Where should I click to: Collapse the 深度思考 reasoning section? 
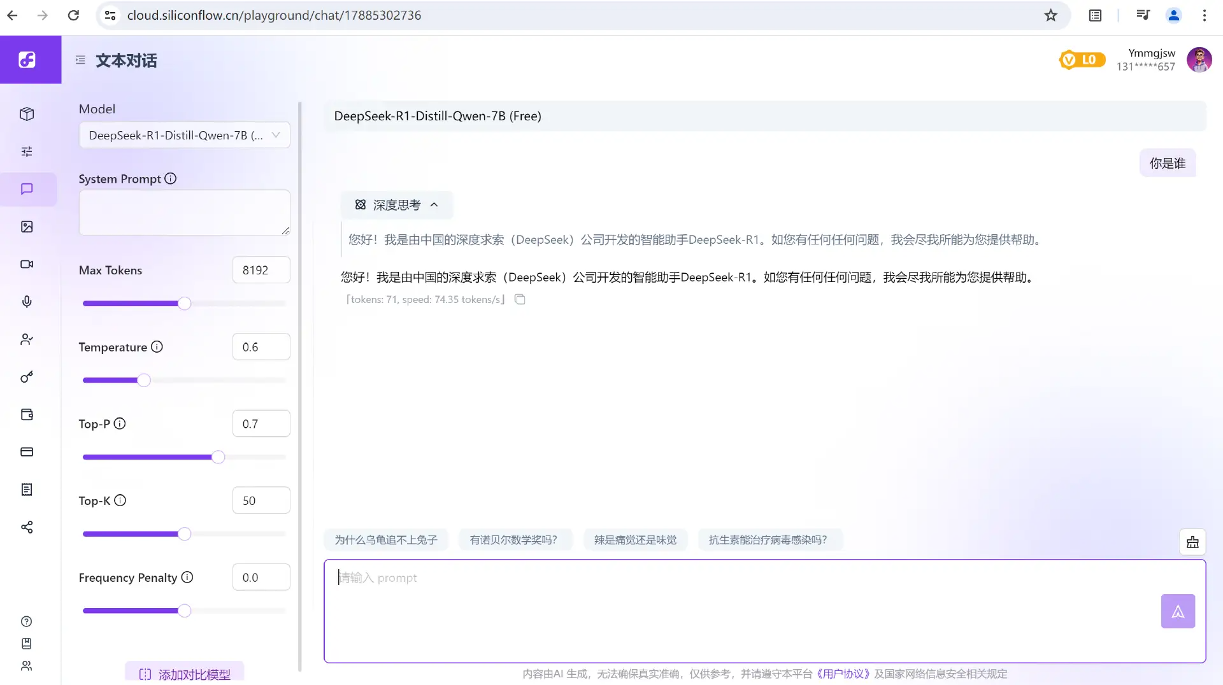click(x=397, y=205)
